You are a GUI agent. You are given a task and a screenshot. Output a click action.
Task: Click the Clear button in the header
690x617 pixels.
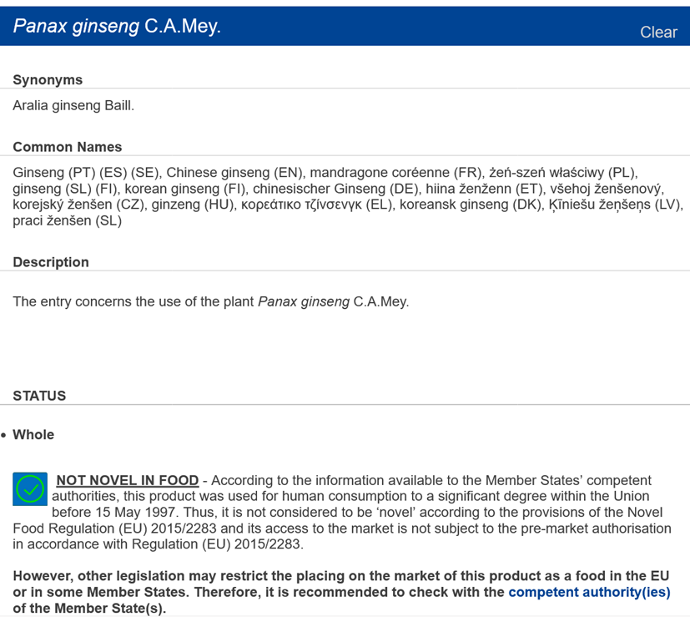658,33
